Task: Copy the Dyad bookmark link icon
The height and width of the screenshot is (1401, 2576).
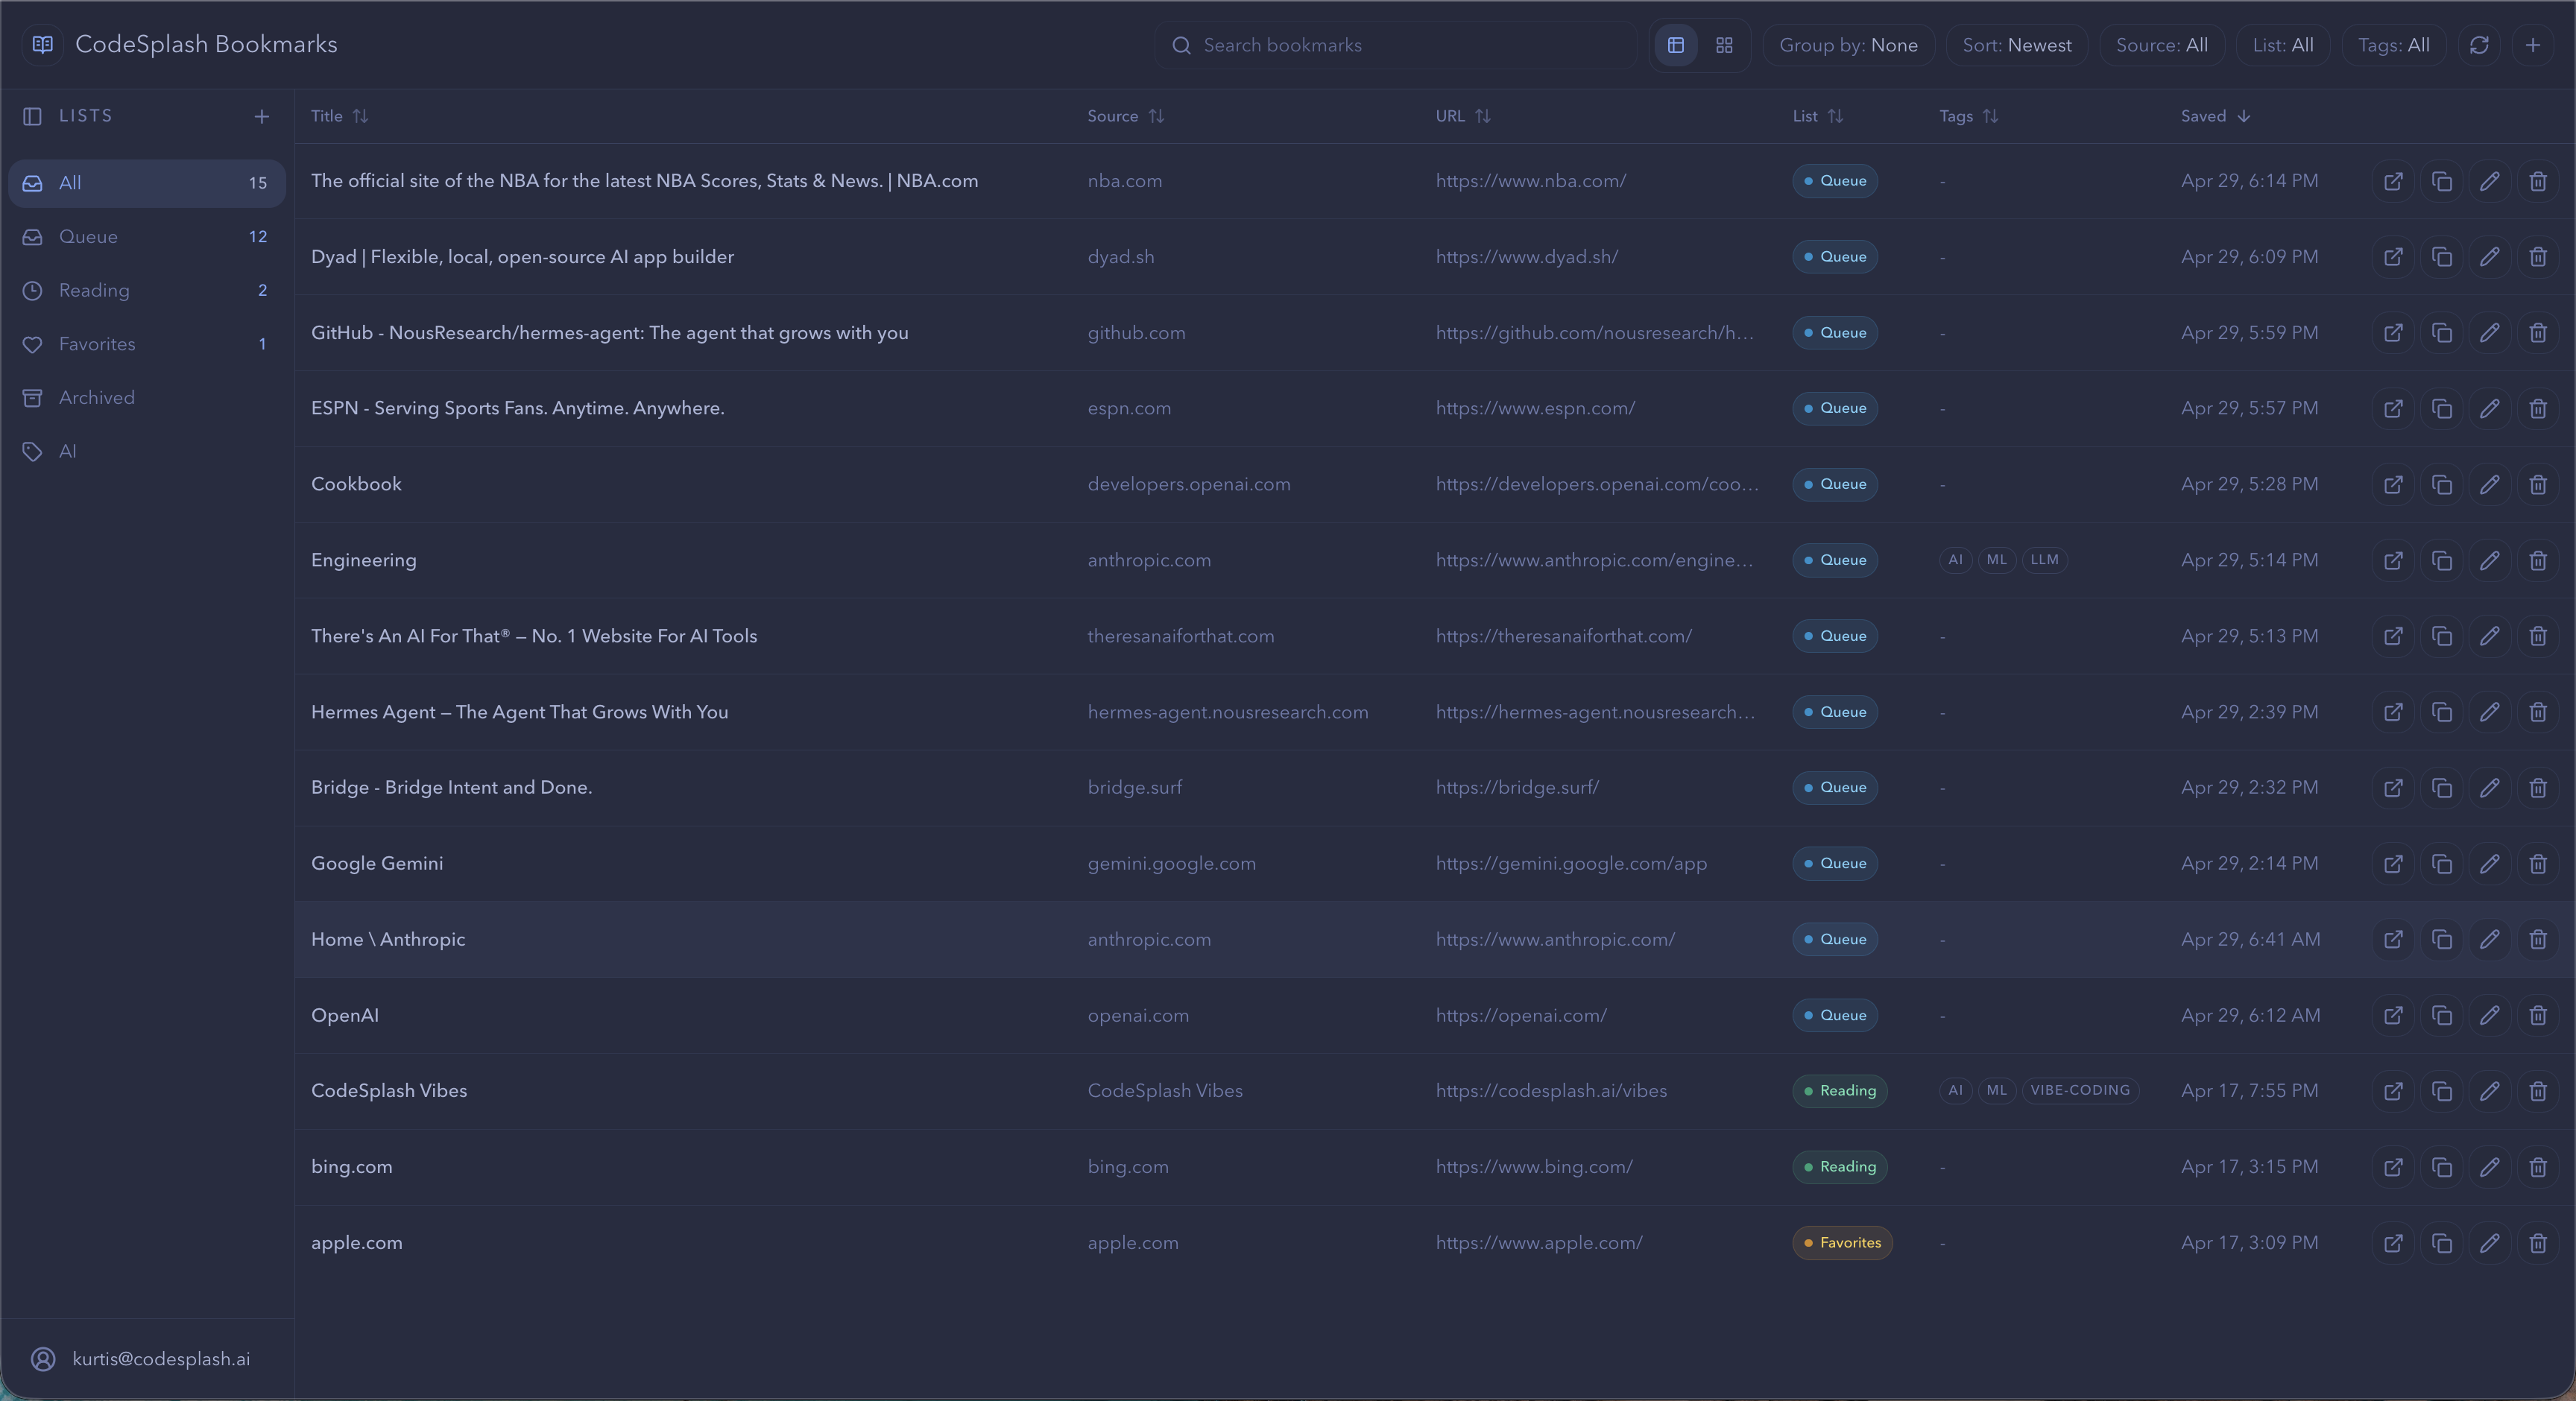Action: point(2441,257)
